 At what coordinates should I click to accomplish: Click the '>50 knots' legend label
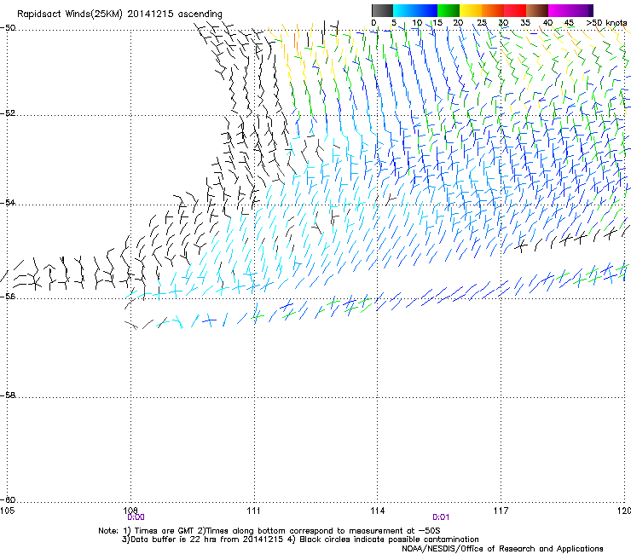(x=606, y=22)
